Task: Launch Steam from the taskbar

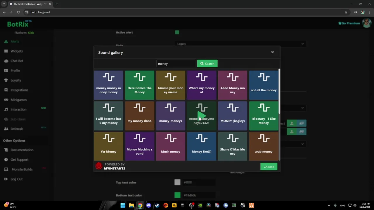Action: [x=157, y=205]
